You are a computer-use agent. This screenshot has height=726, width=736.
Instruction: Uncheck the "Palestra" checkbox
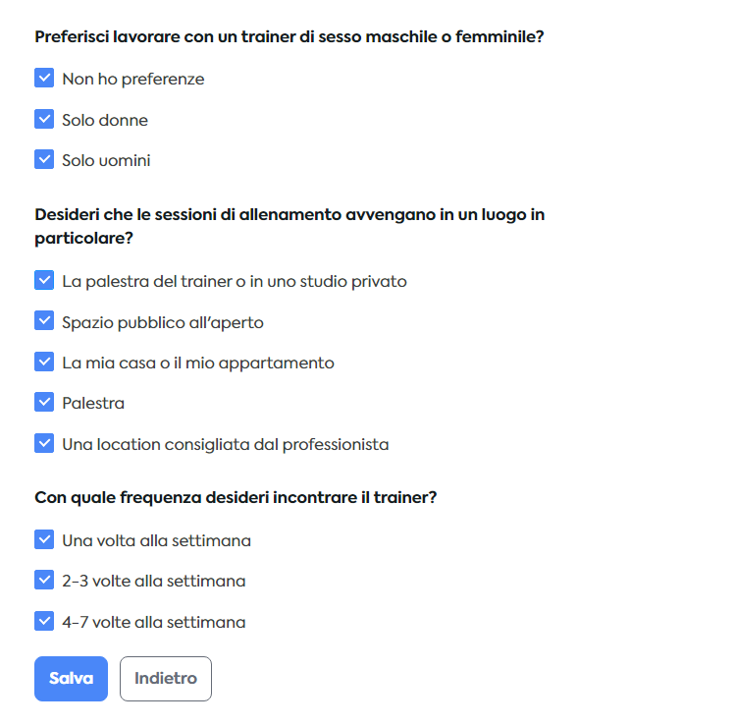click(44, 402)
